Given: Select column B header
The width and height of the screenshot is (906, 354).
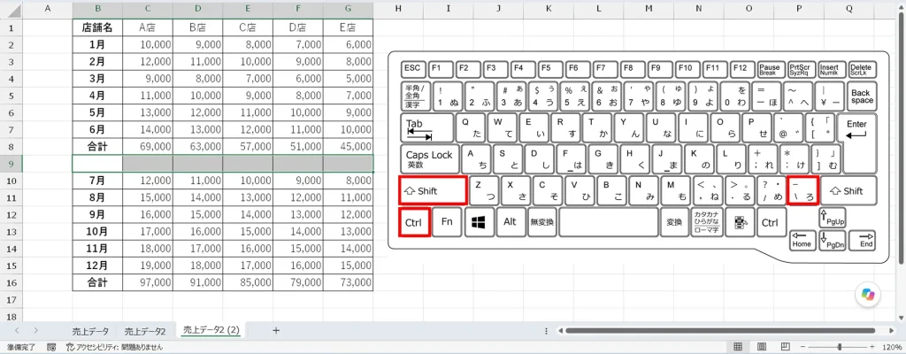Looking at the screenshot, I should (x=97, y=9).
